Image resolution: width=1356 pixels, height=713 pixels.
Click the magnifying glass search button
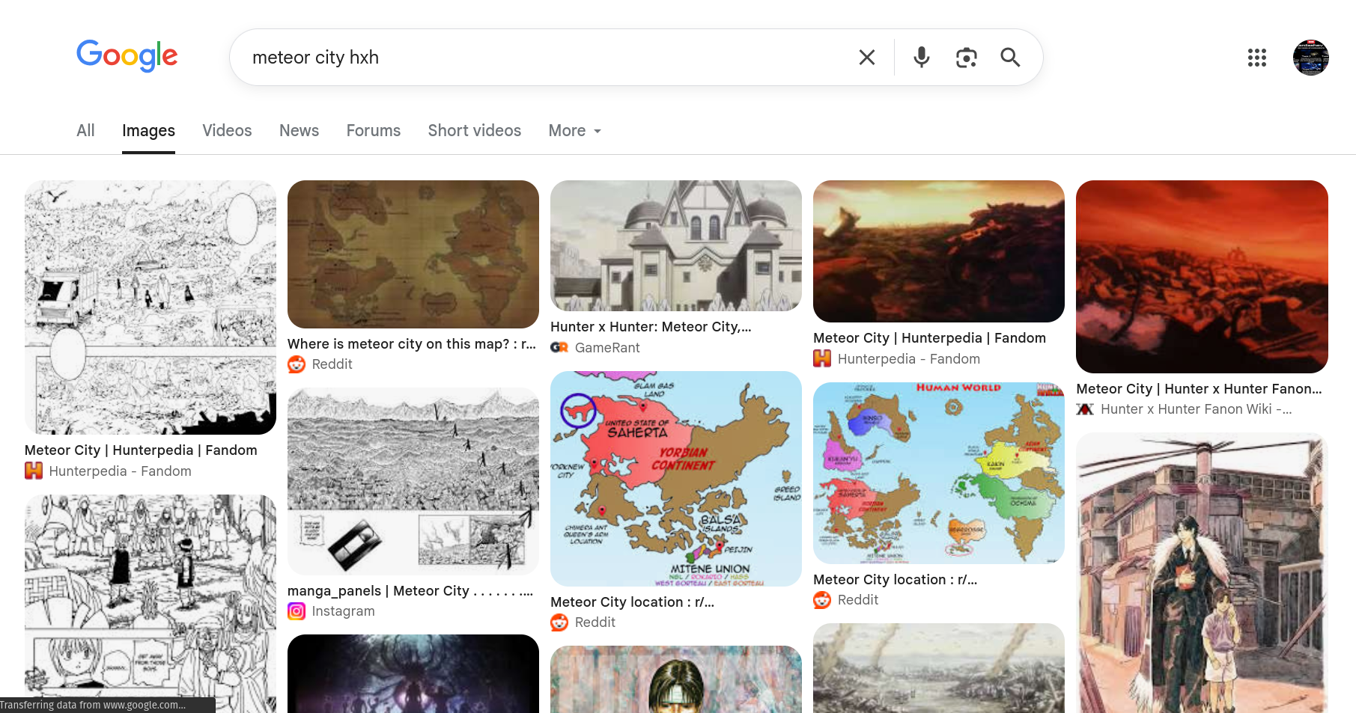(1010, 58)
